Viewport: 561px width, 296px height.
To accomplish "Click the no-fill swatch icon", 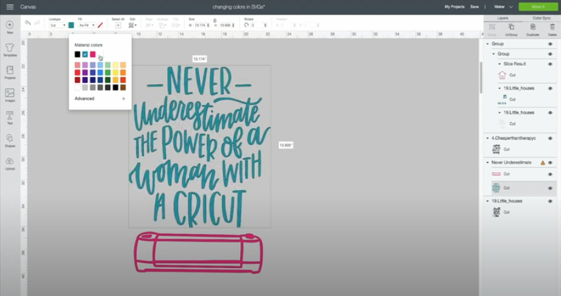I will (100, 25).
